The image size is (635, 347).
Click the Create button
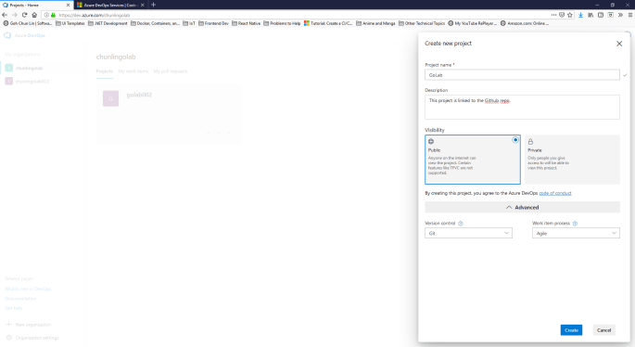pos(571,330)
